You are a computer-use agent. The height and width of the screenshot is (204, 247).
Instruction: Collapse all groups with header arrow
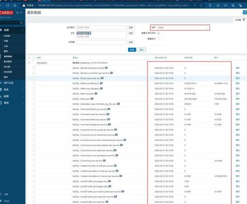pos(29,58)
